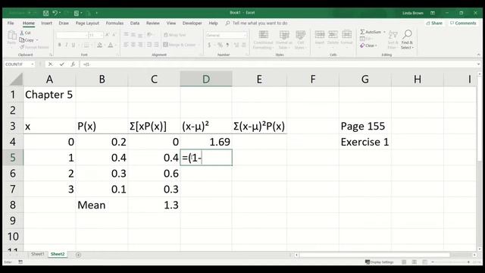Viewport: 485px width, 273px height.
Task: Click Insert cells button
Action: 320,37
